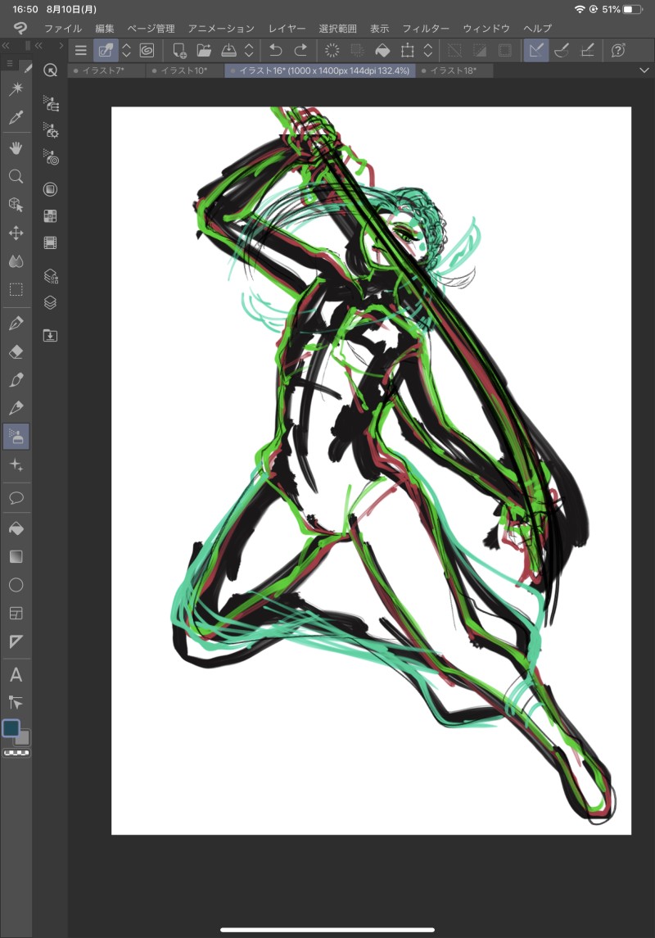Select the Eyedropper tool
The image size is (655, 938).
pyautogui.click(x=16, y=117)
